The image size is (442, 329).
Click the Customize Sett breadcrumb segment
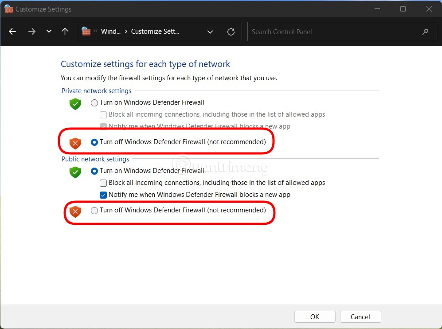coord(156,31)
